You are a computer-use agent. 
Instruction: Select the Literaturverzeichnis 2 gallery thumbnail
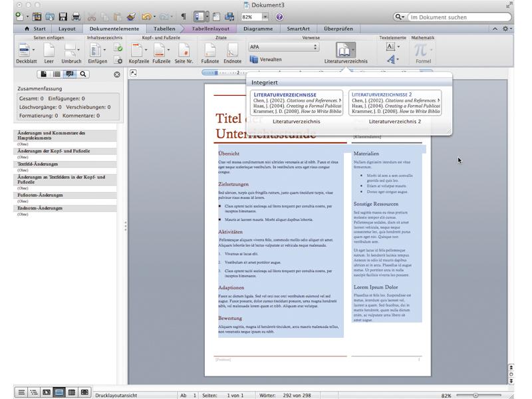click(395, 103)
